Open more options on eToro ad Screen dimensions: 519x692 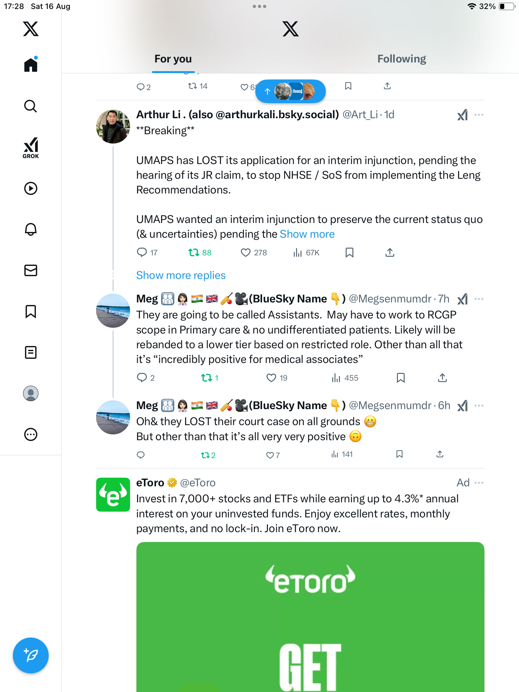[x=479, y=483]
